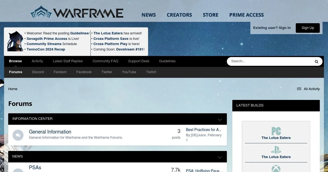Viewport: 328px width, 172px height.
Task: Click the Warframe logo in the header
Action: (77, 12)
